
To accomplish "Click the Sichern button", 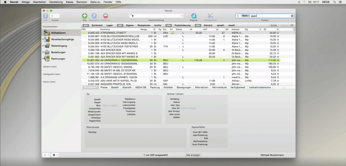I will click(x=284, y=25).
